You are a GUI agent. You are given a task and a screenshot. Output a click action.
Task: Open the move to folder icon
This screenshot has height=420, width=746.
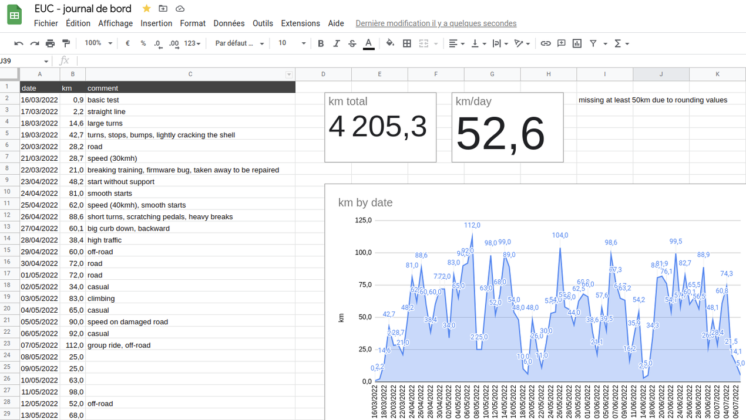pyautogui.click(x=163, y=8)
